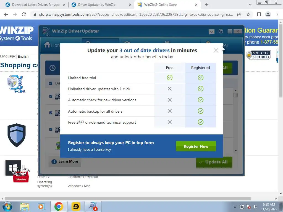
Task: Click the Chrome taskbar icon
Action: pos(59,206)
